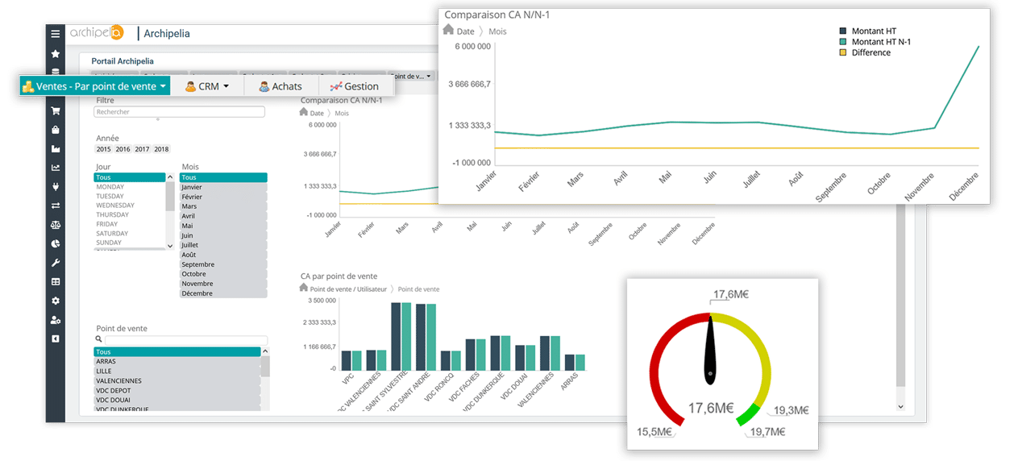Select Septembre in the Mois list
Screen dimensions: 1018x461
[222, 264]
